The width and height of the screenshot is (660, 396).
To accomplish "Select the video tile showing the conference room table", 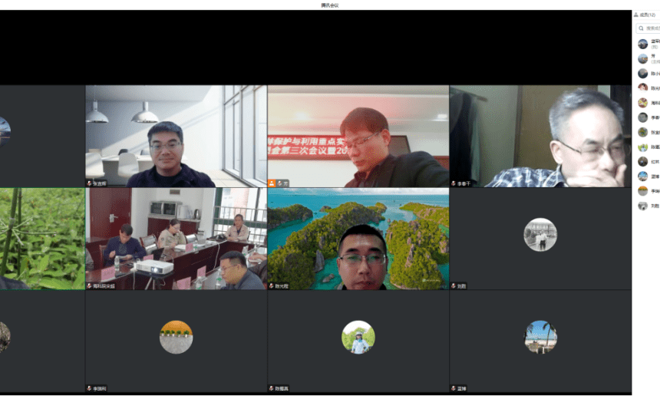I will point(176,238).
